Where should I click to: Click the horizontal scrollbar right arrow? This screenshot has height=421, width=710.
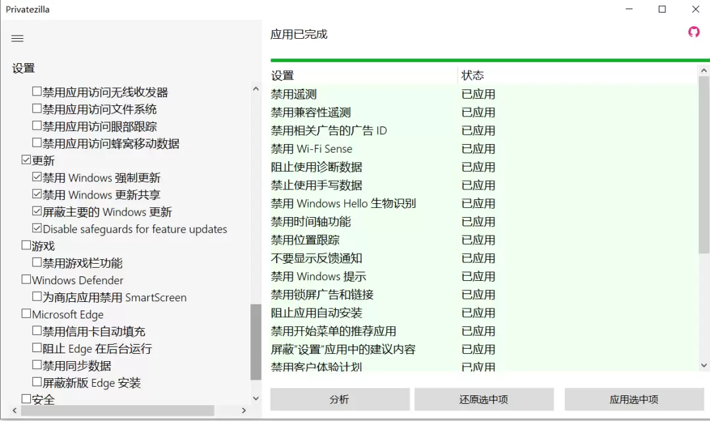(x=244, y=410)
